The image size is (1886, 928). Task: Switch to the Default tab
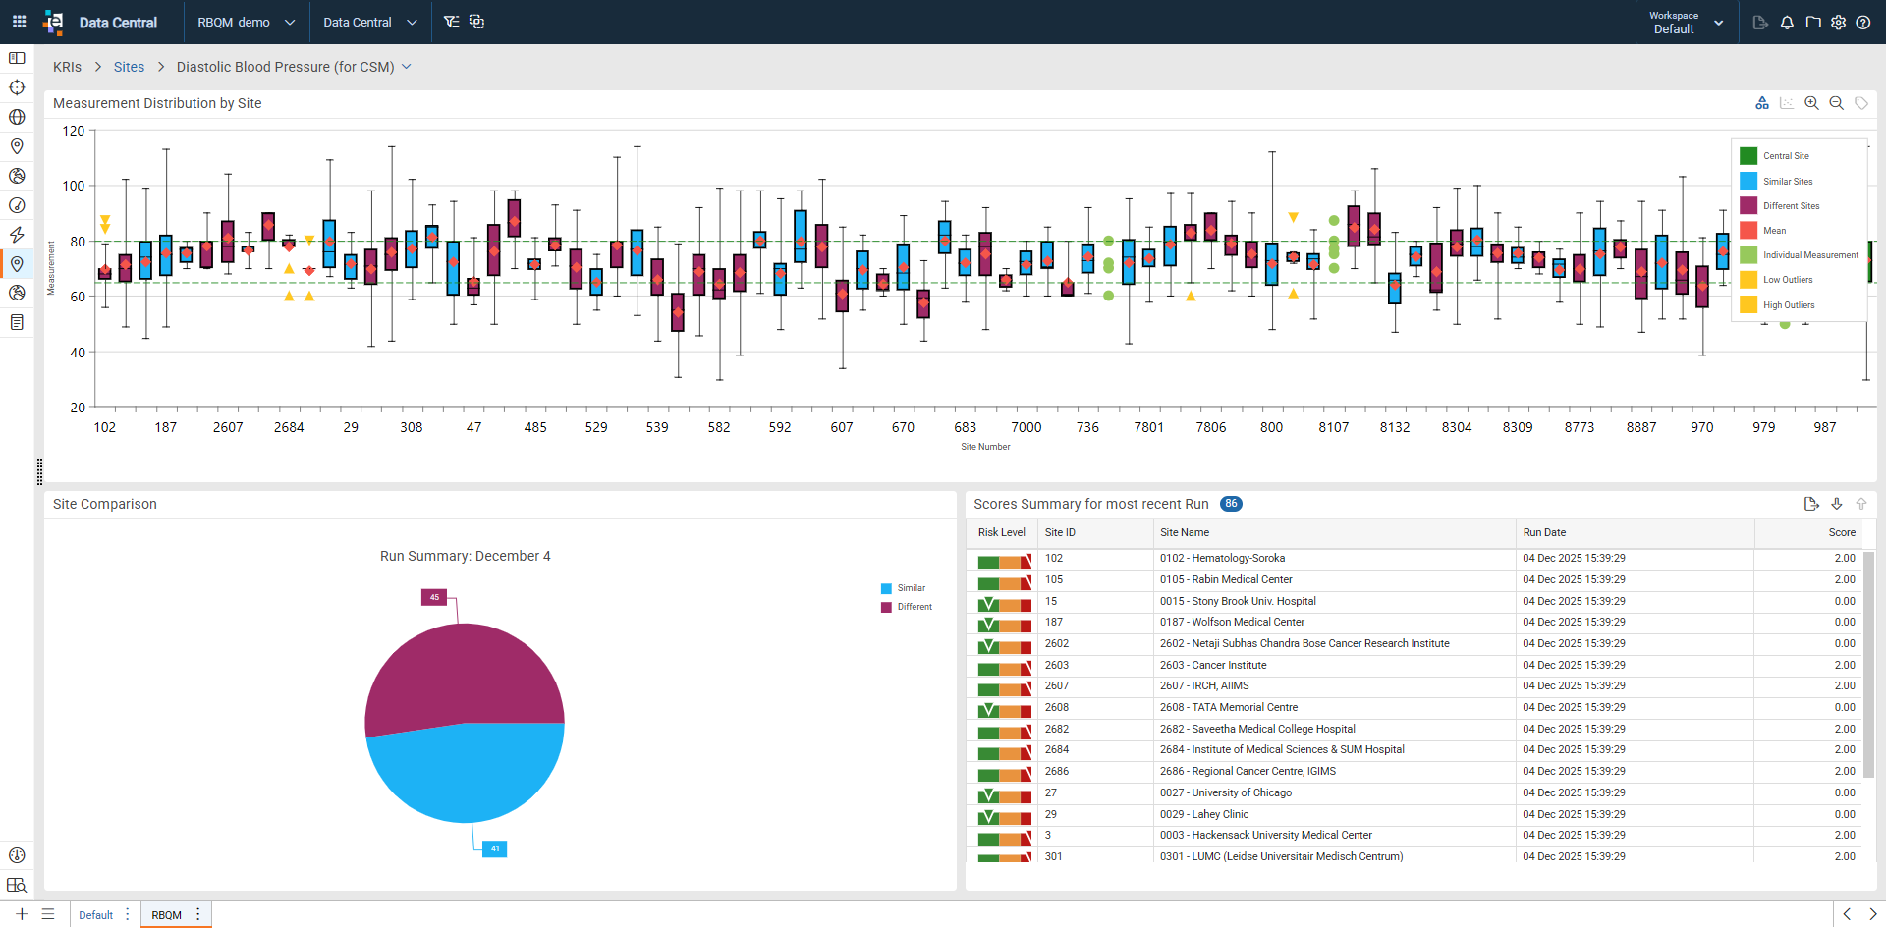[95, 915]
